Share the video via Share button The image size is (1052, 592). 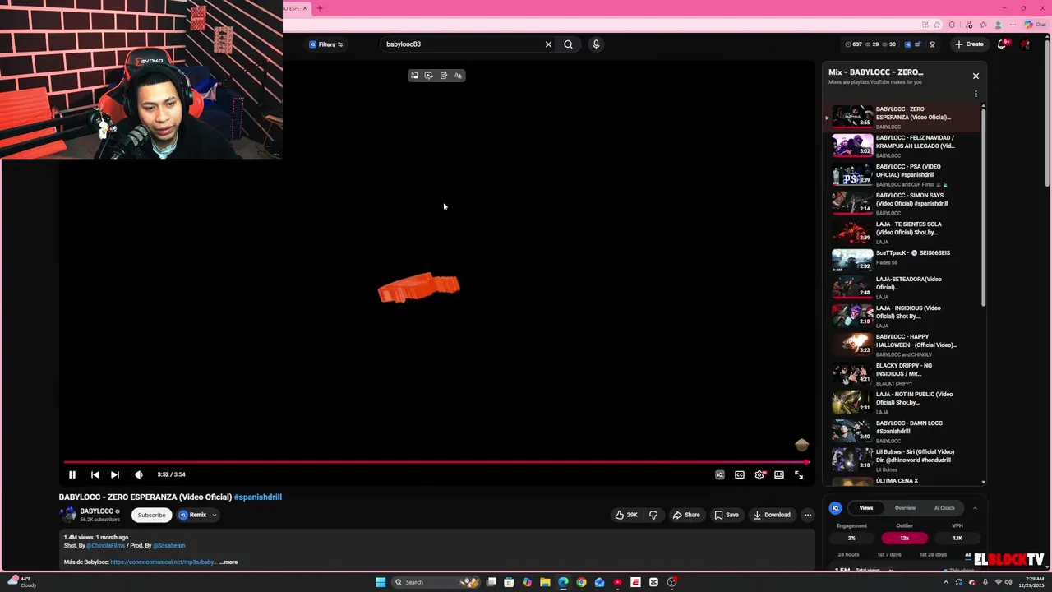click(x=686, y=515)
